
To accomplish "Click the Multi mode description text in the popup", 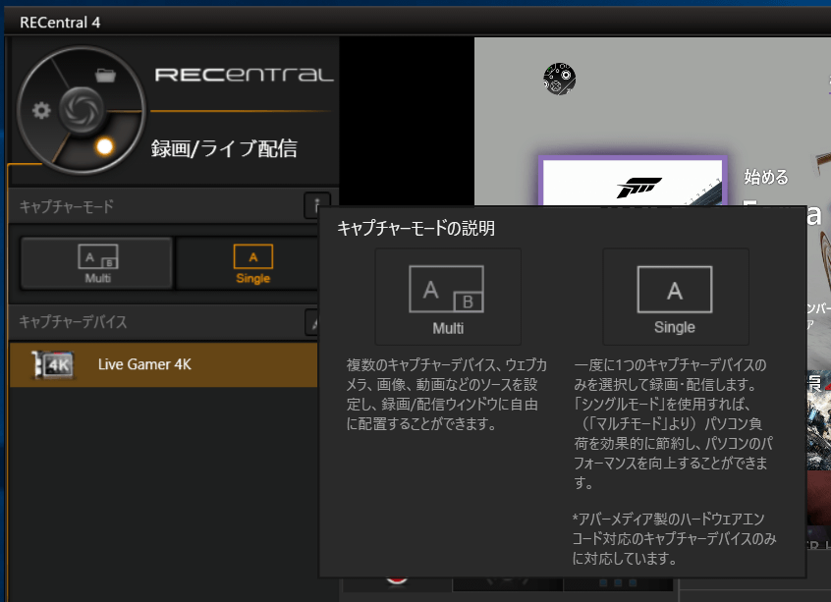I will (x=447, y=394).
